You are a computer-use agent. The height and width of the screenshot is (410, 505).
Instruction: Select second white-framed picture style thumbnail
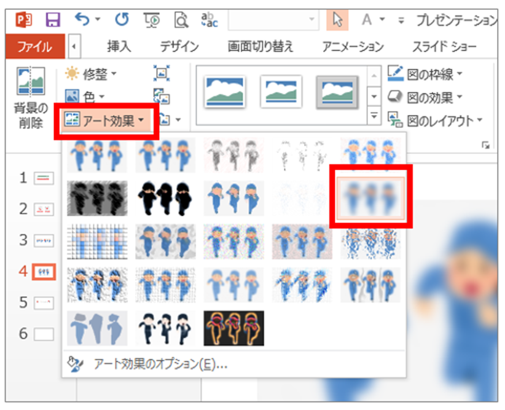[x=281, y=92]
